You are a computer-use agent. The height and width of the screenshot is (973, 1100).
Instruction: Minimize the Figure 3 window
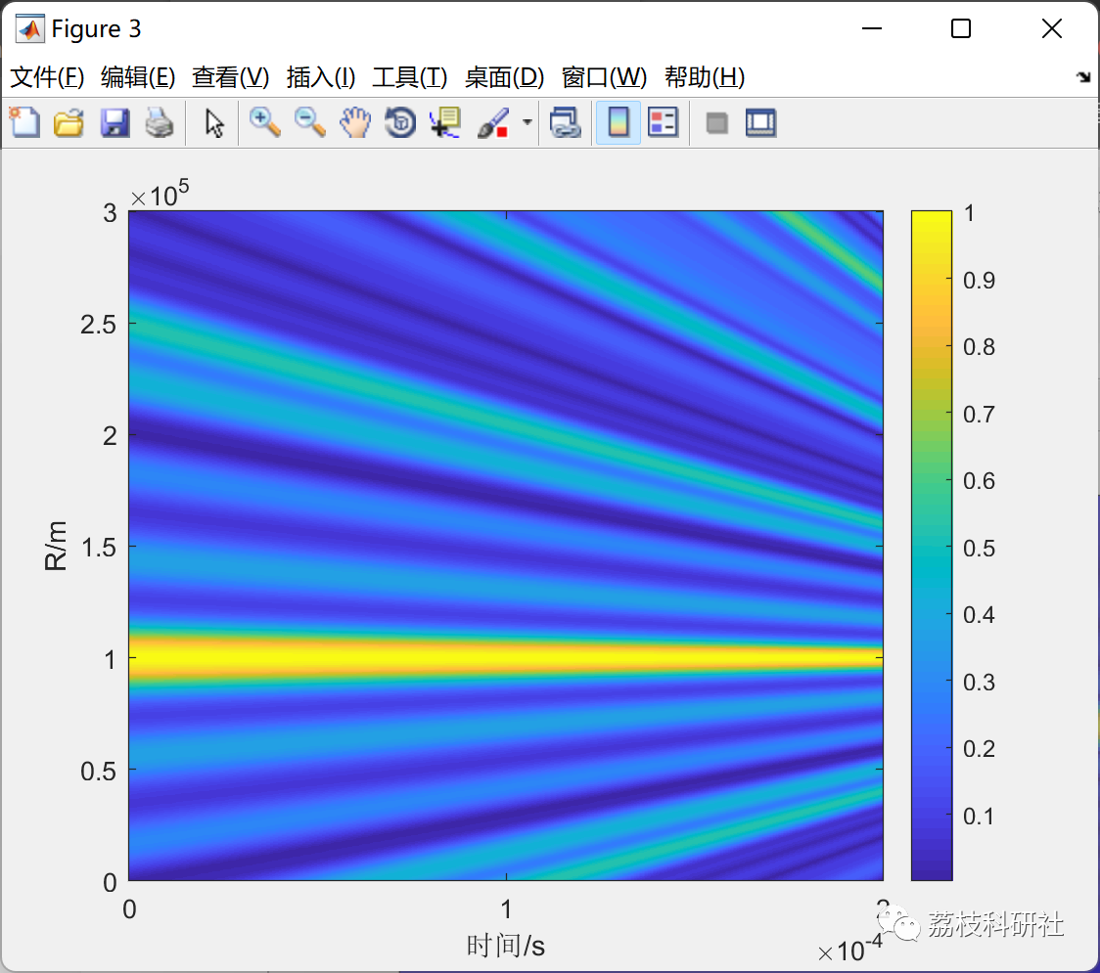[872, 28]
